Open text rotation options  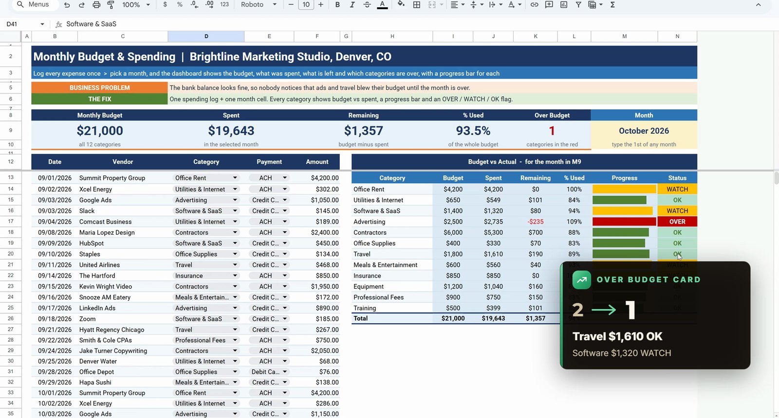514,4
